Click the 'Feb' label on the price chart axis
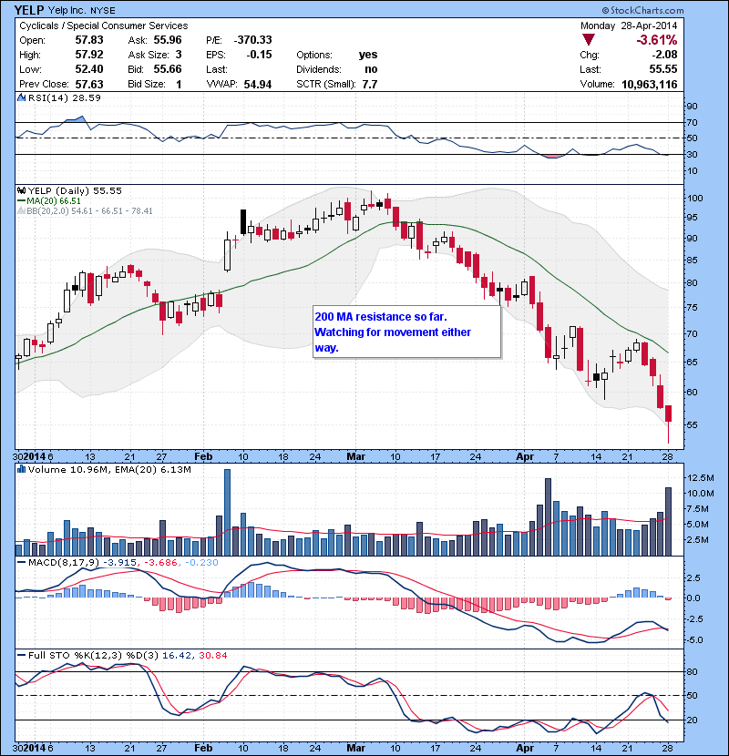The image size is (729, 756). coord(203,456)
